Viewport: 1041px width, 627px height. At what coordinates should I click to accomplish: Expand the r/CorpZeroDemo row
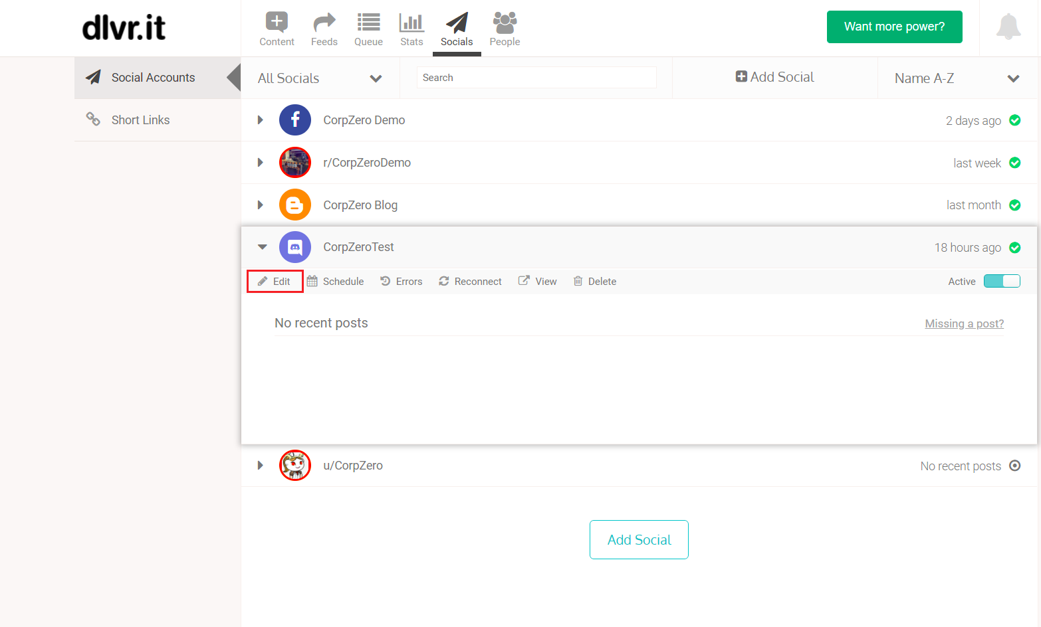tap(261, 163)
